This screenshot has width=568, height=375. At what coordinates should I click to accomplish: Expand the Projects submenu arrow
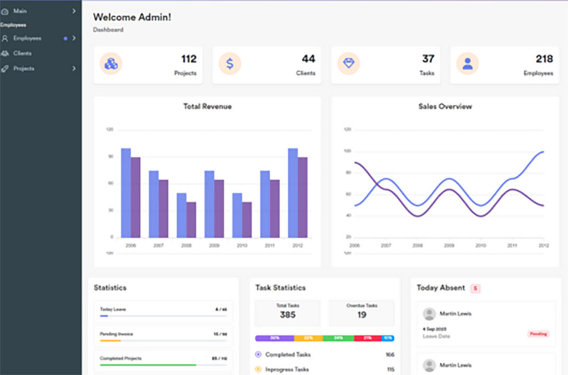click(74, 69)
